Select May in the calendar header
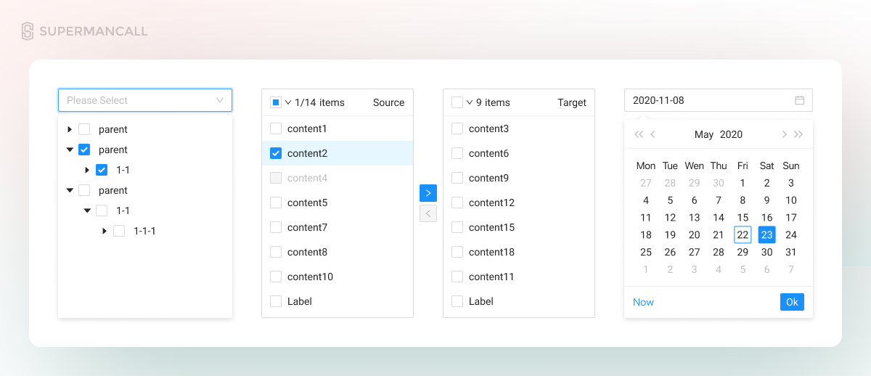Viewport: 871px width, 376px height. pyautogui.click(x=704, y=134)
